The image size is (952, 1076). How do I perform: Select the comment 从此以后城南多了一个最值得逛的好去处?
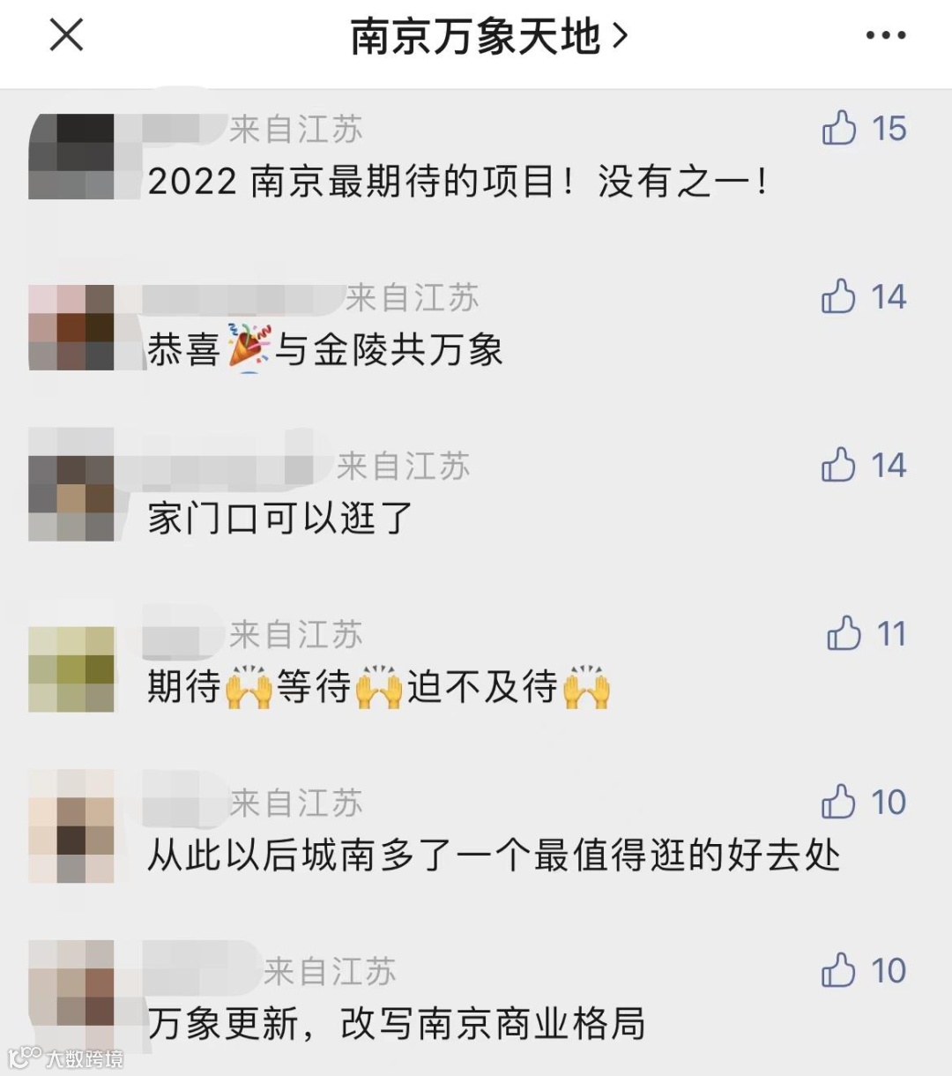point(494,856)
